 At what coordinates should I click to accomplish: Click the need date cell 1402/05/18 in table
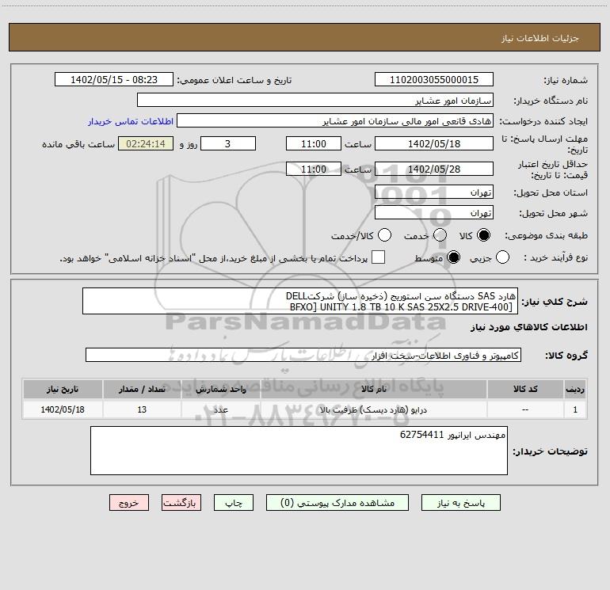tap(63, 409)
